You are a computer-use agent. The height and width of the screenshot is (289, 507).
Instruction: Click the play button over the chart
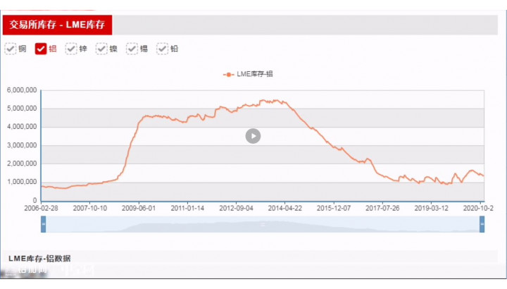tap(253, 136)
